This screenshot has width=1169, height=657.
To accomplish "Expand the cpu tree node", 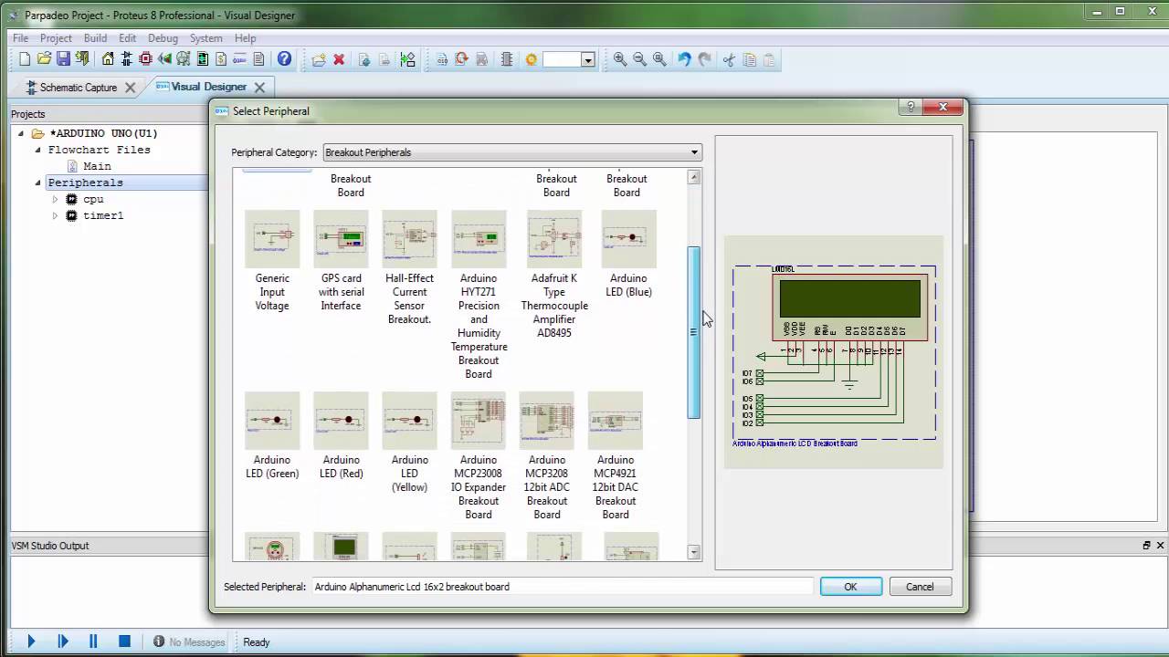I will pyautogui.click(x=55, y=199).
